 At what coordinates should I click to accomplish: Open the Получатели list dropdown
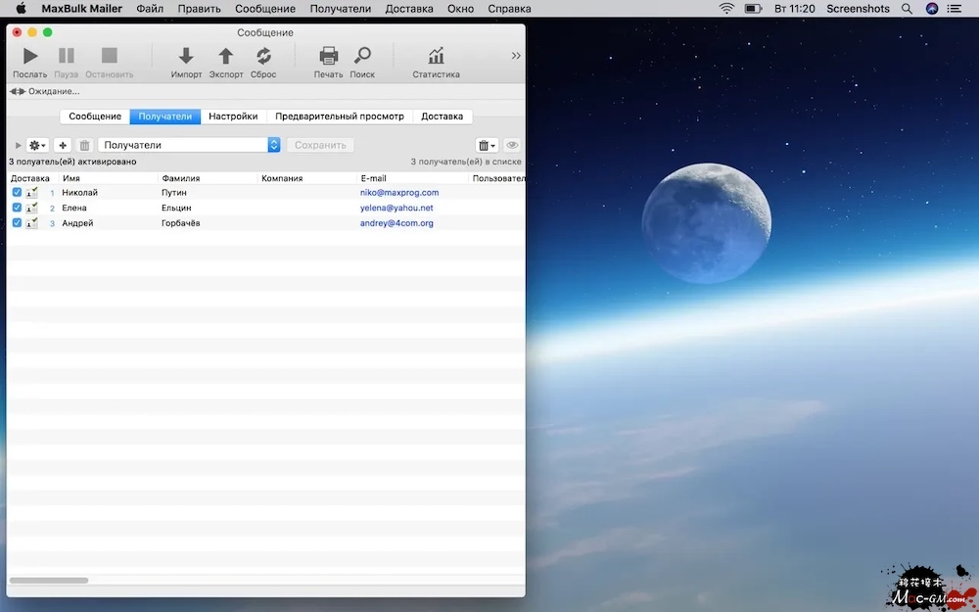click(x=274, y=145)
